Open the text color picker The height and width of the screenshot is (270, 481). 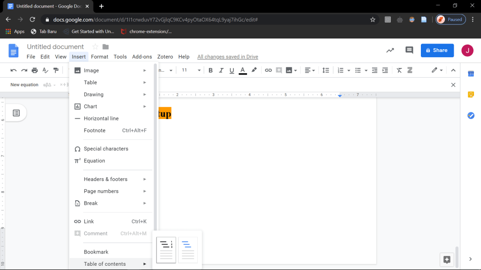[243, 70]
